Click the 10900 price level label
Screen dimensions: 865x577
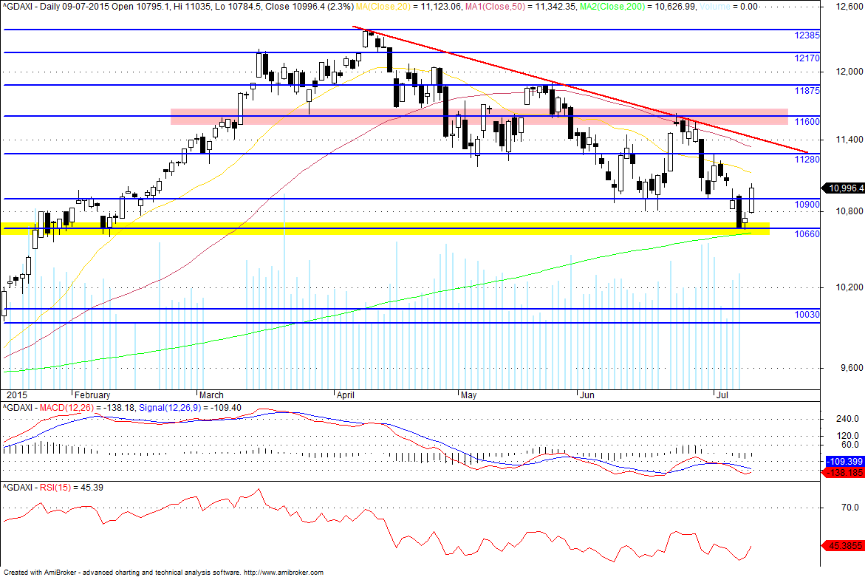click(x=807, y=205)
